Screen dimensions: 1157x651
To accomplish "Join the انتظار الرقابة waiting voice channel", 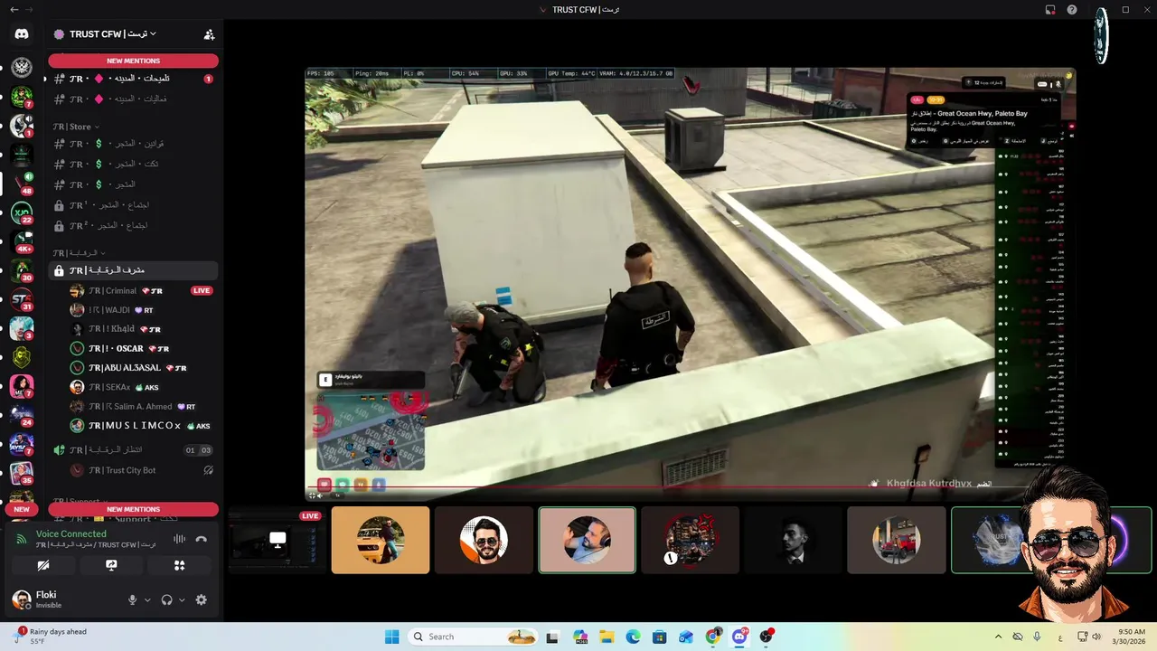I will (x=131, y=449).
